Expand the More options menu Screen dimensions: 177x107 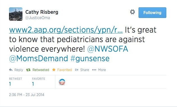tap(102, 70)
